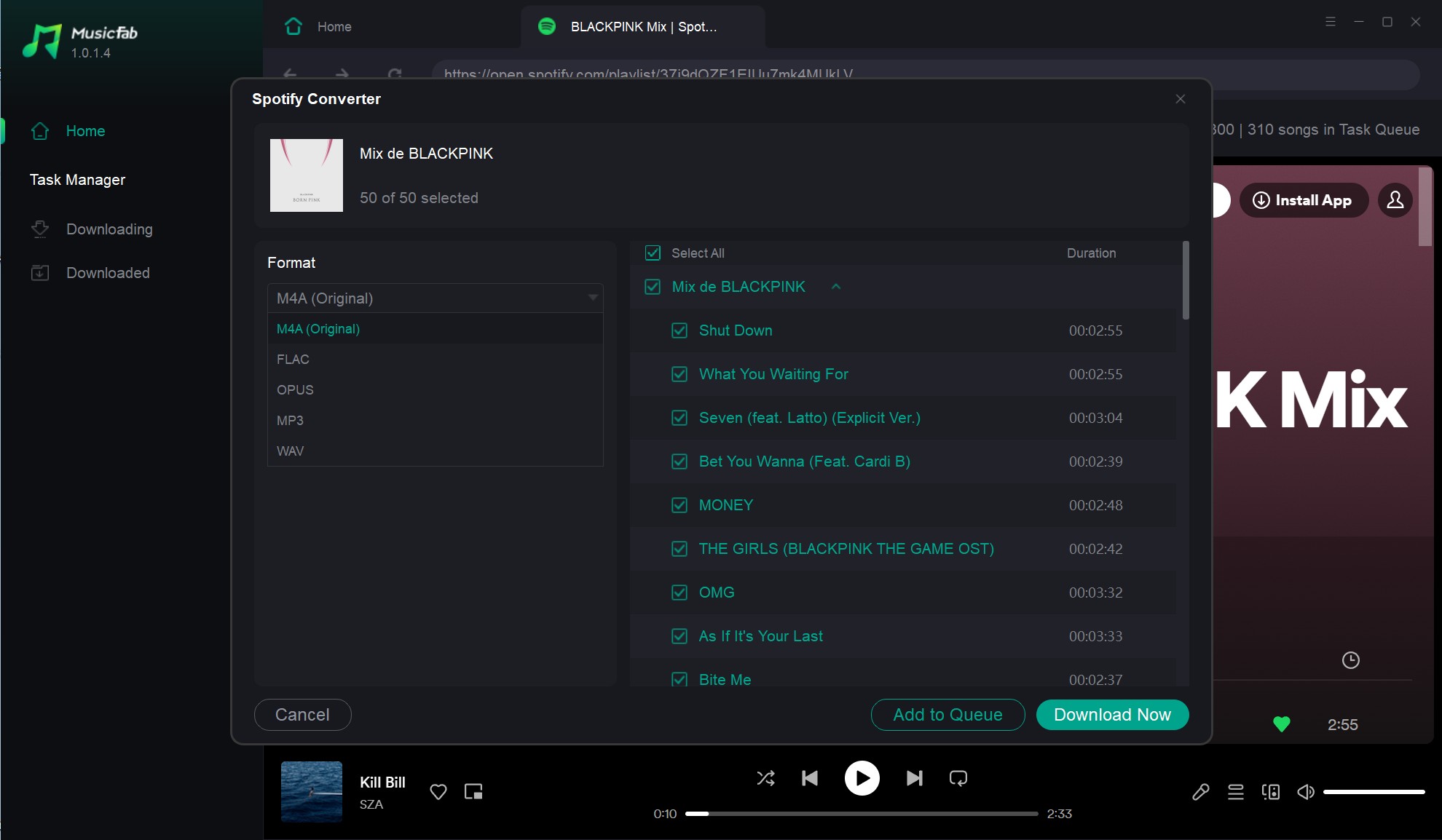This screenshot has width=1442, height=840.
Task: Open the hamburger menu in title bar
Action: (x=1331, y=22)
